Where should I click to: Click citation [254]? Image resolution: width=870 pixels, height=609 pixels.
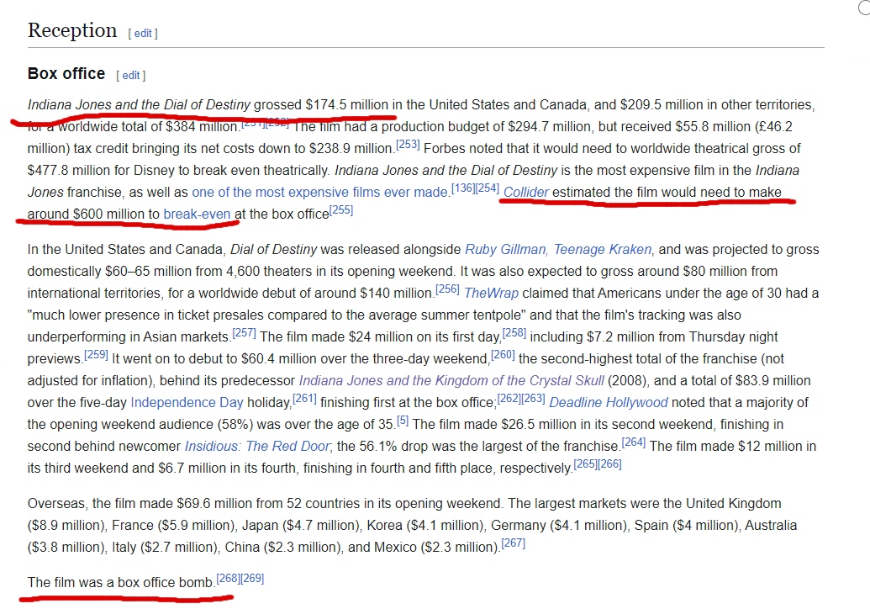[488, 188]
